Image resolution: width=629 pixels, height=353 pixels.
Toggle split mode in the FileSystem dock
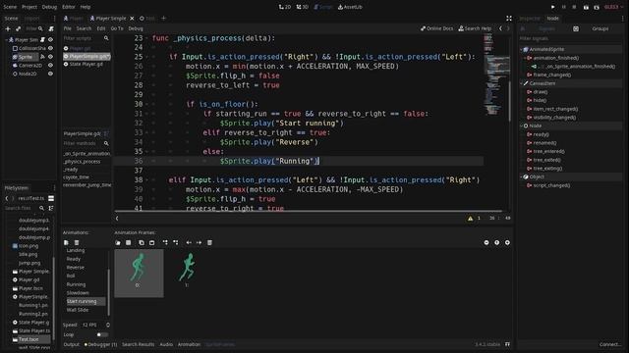(x=51, y=198)
